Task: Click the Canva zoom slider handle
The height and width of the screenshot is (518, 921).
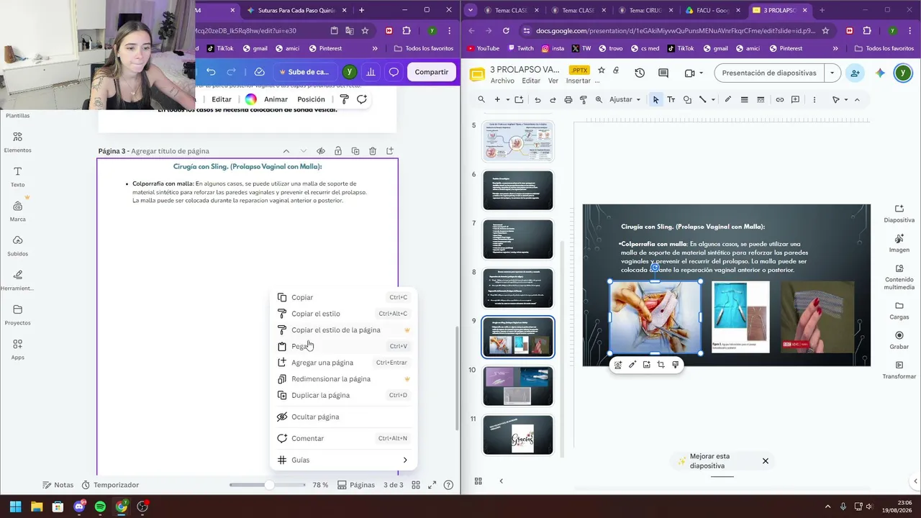Action: coord(269,485)
